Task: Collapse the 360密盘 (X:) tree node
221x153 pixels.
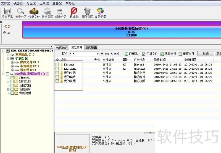Action: coord(3,74)
